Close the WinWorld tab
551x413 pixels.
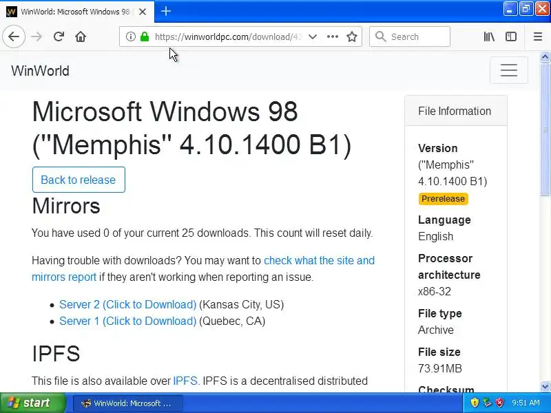coord(143,12)
